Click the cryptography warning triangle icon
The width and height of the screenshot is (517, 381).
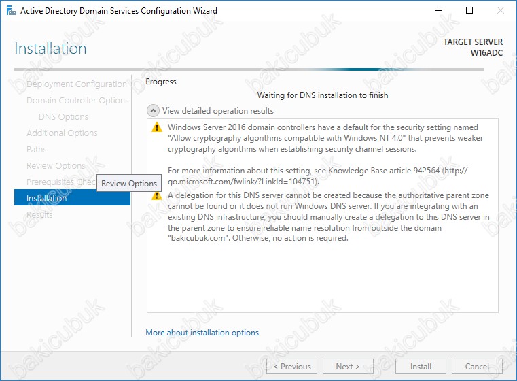(x=157, y=127)
